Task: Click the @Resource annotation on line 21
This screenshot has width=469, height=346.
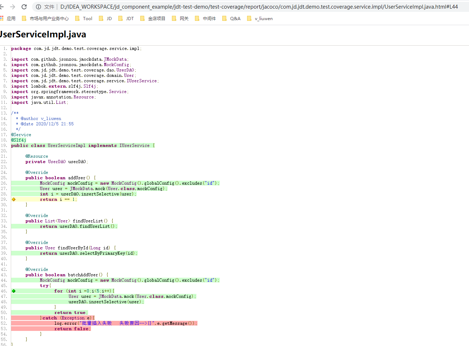Action: tap(37, 156)
